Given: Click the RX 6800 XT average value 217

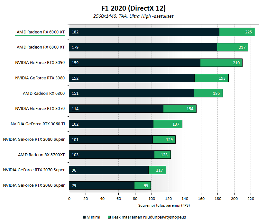Looking at the screenshot, I should click(242, 47).
